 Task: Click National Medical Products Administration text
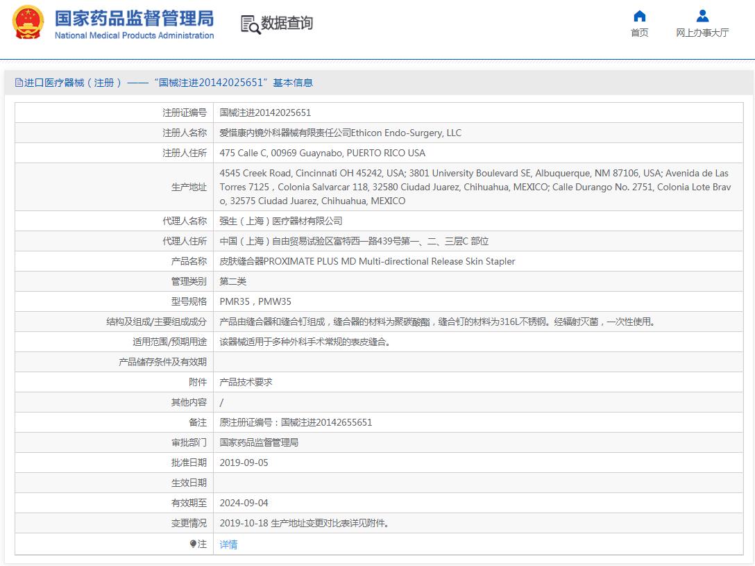[x=135, y=35]
